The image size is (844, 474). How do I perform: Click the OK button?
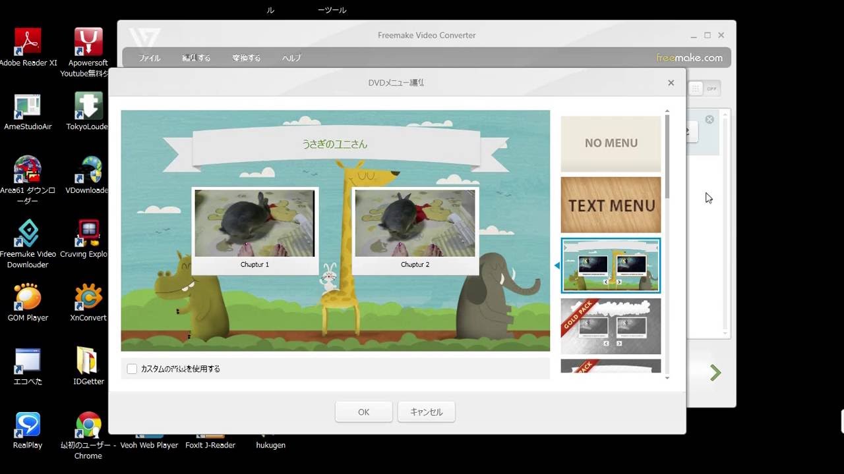click(x=363, y=412)
